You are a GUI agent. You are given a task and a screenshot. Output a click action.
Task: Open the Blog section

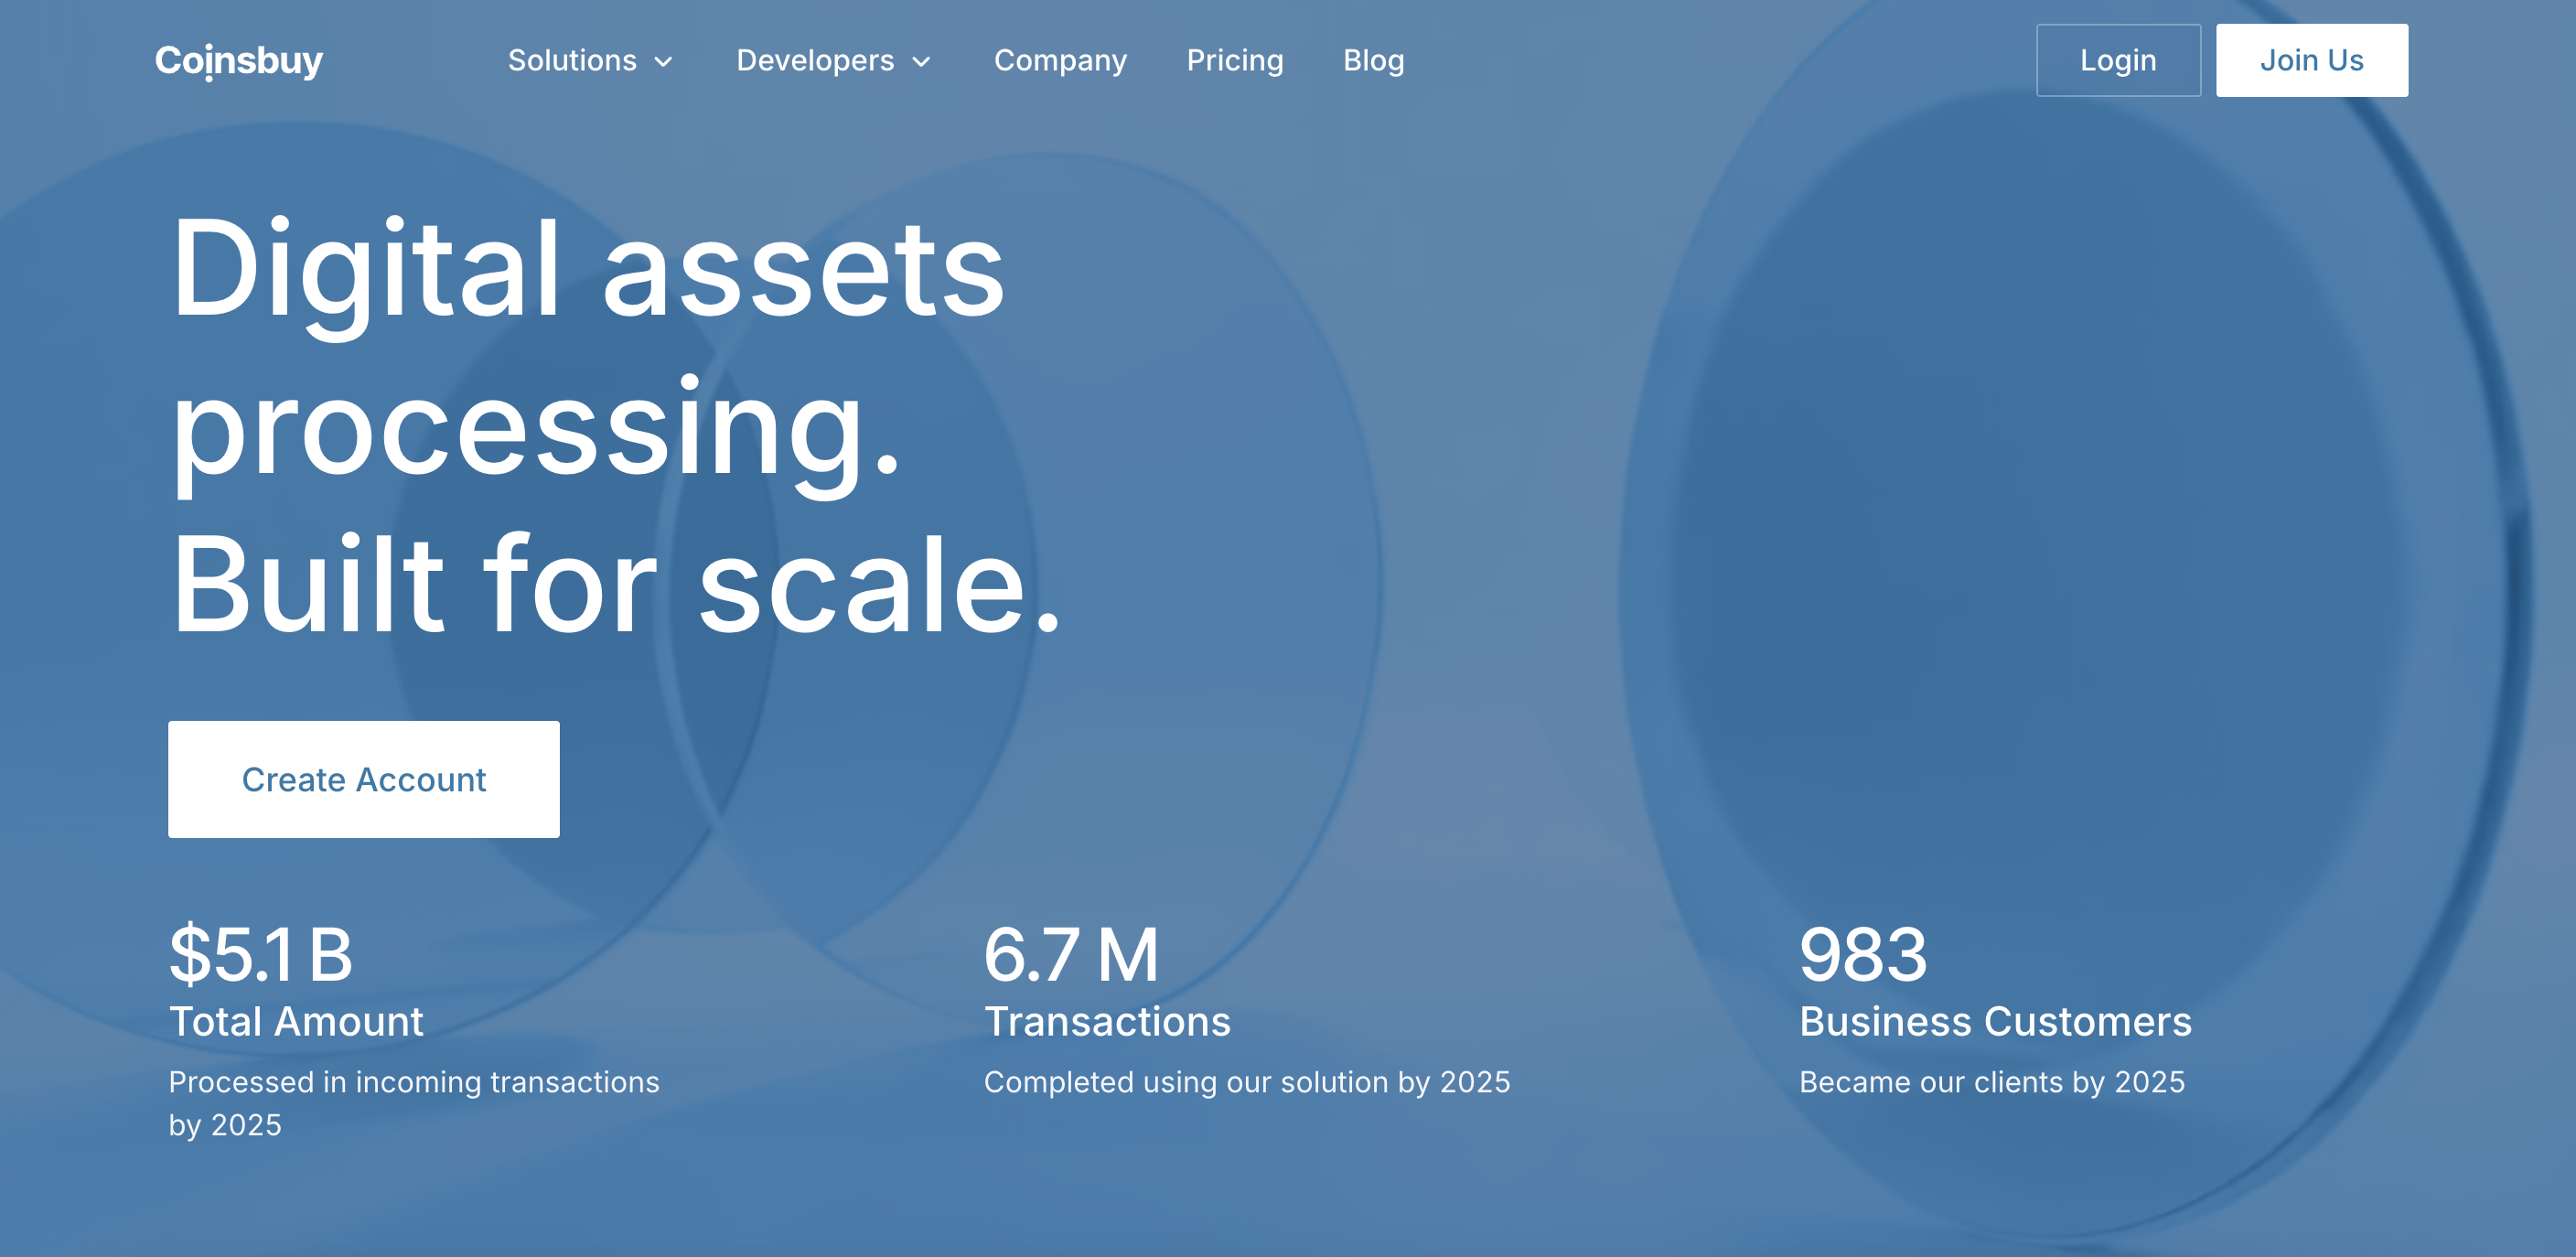click(x=1374, y=61)
